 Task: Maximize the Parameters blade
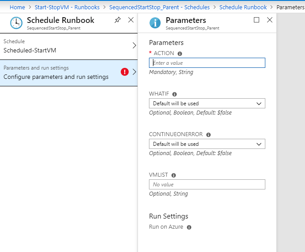click(x=257, y=20)
